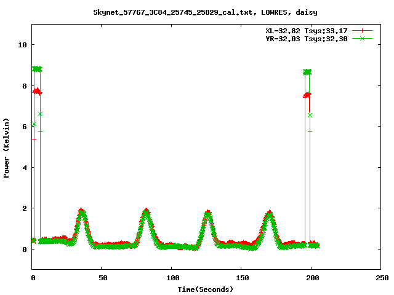Click the x-axis tick label 200
Viewport: 394px width, 295px height.
(x=312, y=278)
